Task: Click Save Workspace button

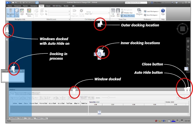Action: tap(151, 15)
